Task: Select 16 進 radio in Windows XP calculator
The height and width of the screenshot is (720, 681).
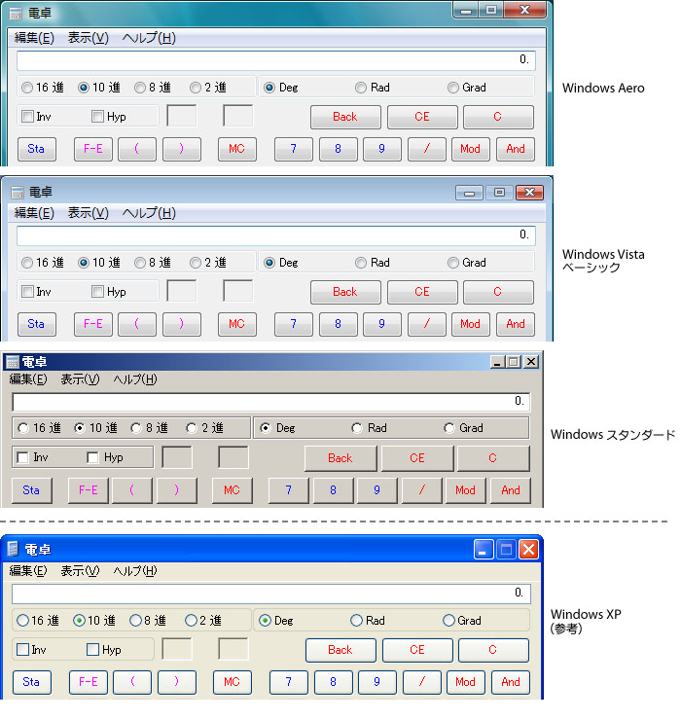Action: point(22,621)
